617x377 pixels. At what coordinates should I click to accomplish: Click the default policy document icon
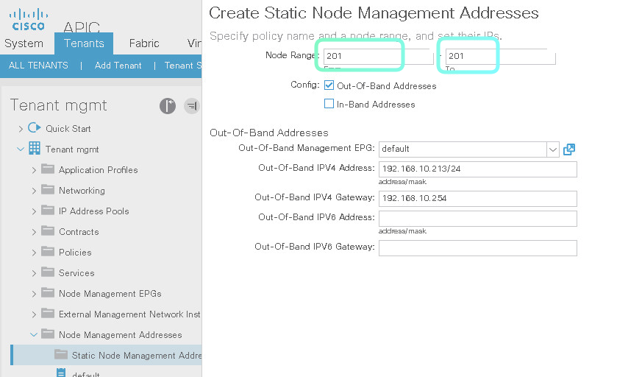click(x=61, y=373)
